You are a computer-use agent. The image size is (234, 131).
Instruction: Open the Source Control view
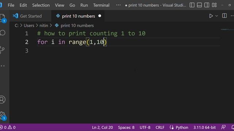point(2,50)
